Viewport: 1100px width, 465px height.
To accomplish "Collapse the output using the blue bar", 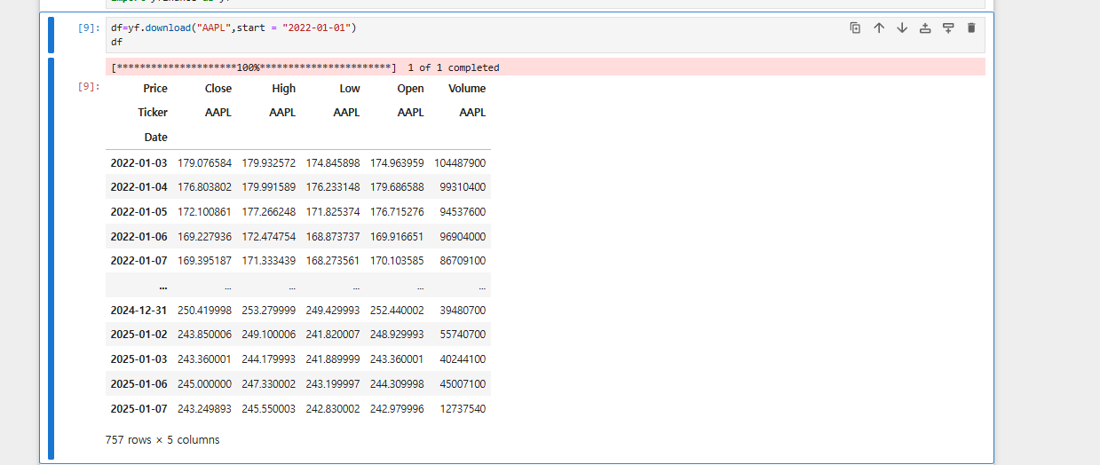I will 51,258.
